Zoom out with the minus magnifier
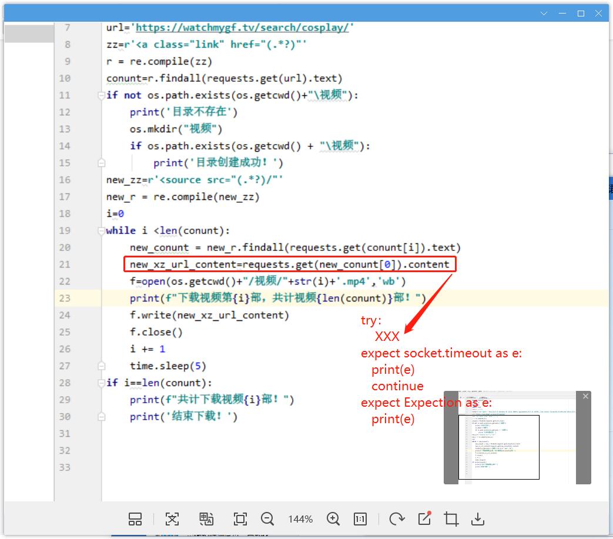The image size is (613, 539). coord(267,519)
